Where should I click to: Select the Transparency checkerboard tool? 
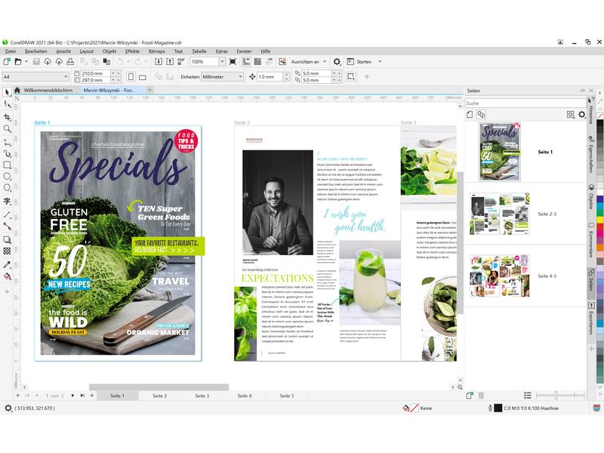tap(7, 251)
